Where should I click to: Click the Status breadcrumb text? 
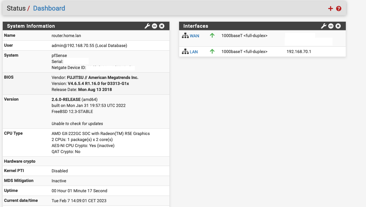point(16,8)
